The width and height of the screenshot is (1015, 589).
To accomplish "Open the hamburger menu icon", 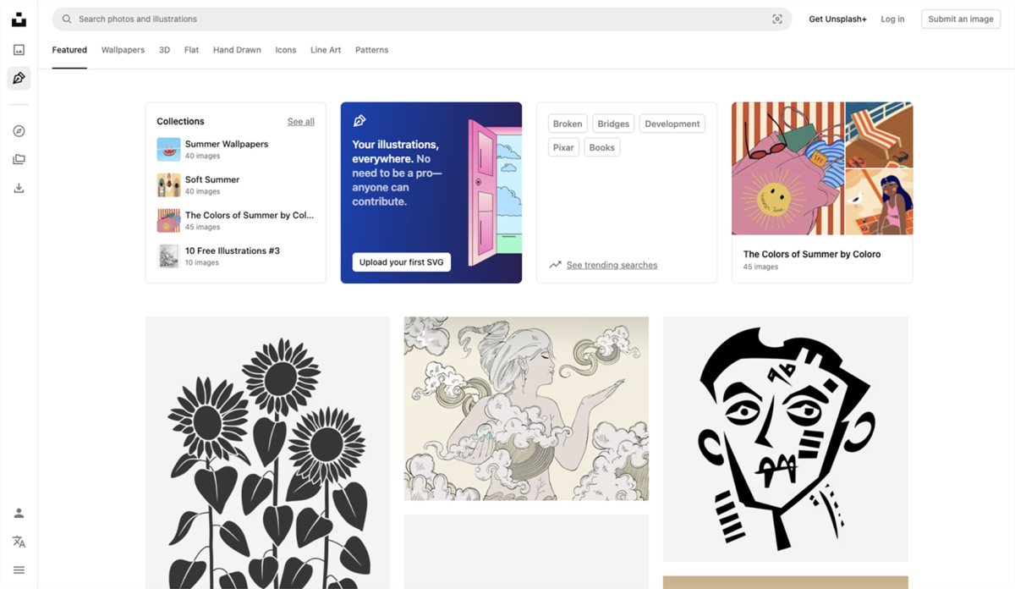I will [x=19, y=570].
